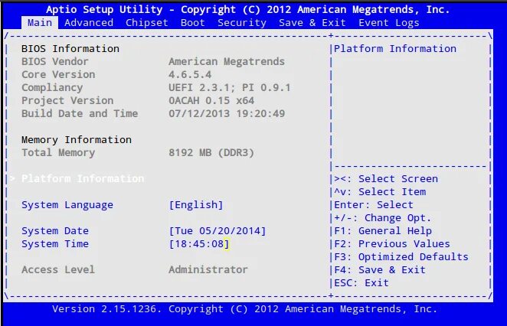
Task: Select the System Time label
Action: point(55,243)
